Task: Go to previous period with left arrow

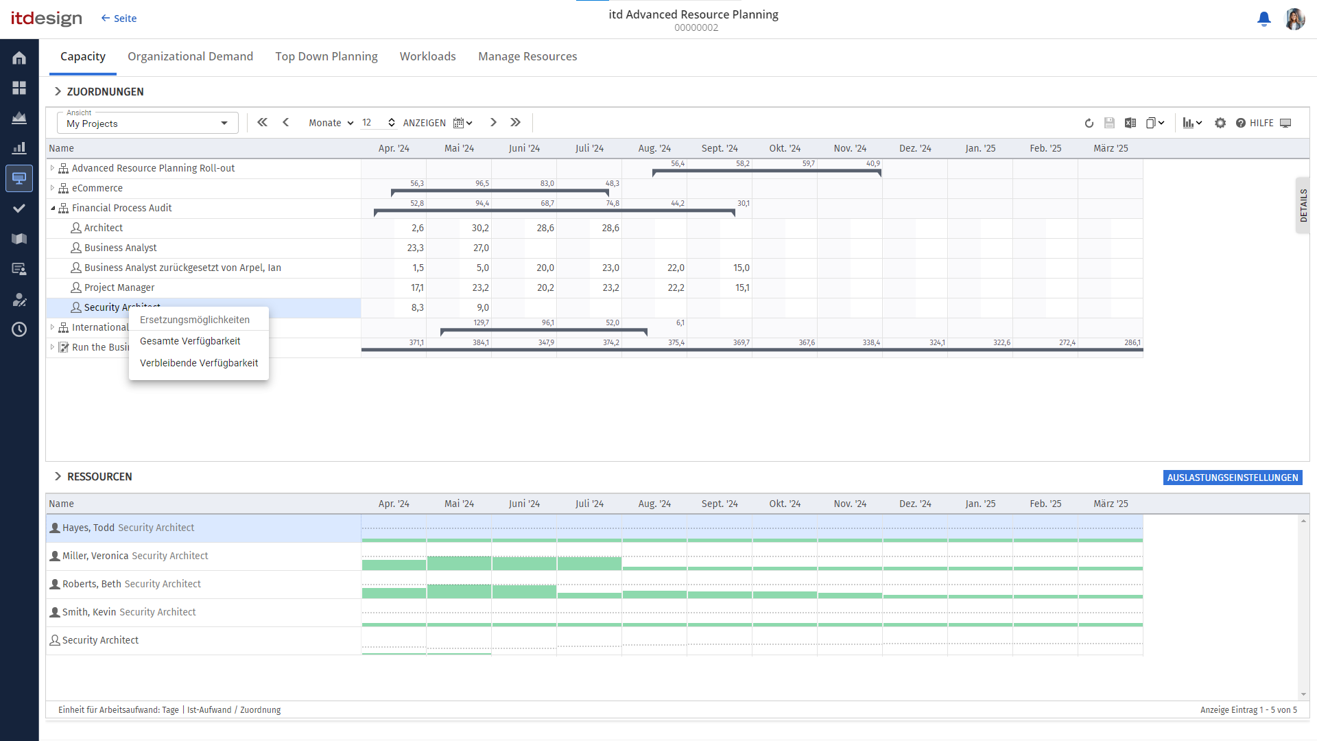Action: [286, 123]
